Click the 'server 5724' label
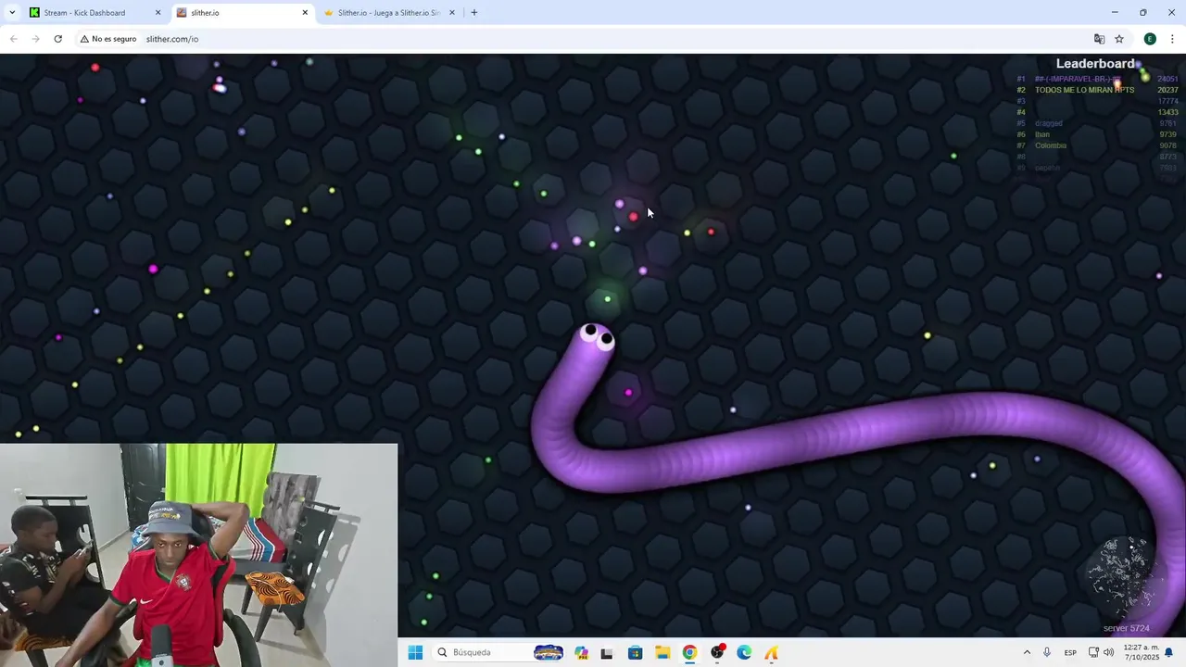The width and height of the screenshot is (1186, 667). tap(1126, 628)
